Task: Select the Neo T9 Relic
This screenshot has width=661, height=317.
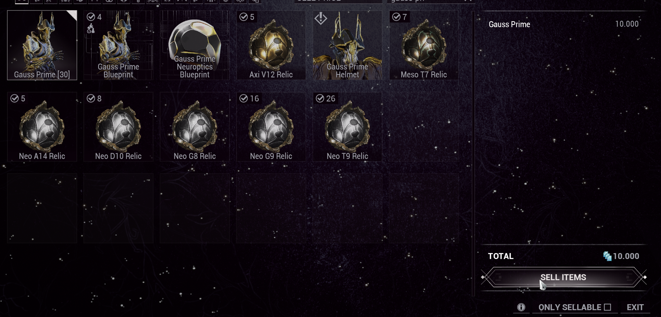Action: [x=347, y=127]
